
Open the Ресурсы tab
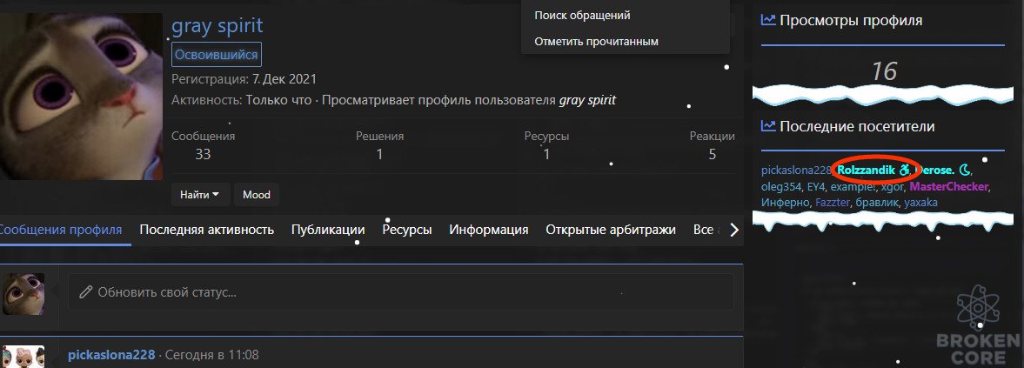point(407,230)
